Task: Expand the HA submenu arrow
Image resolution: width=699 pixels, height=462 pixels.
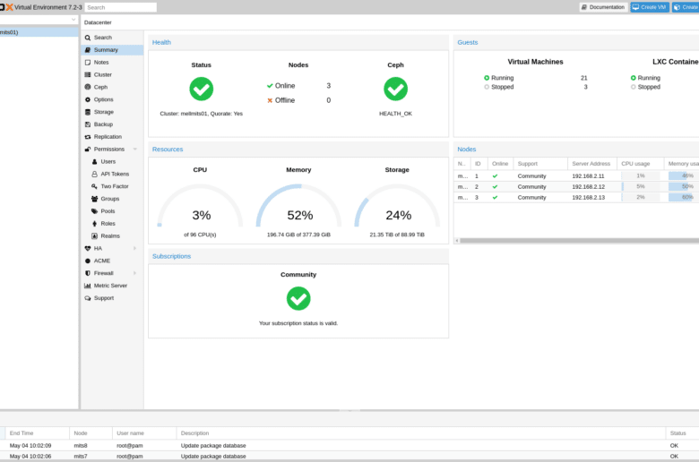Action: [135, 249]
